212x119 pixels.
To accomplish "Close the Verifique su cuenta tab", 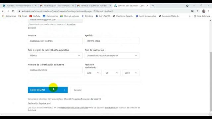I will tap(110, 6).
